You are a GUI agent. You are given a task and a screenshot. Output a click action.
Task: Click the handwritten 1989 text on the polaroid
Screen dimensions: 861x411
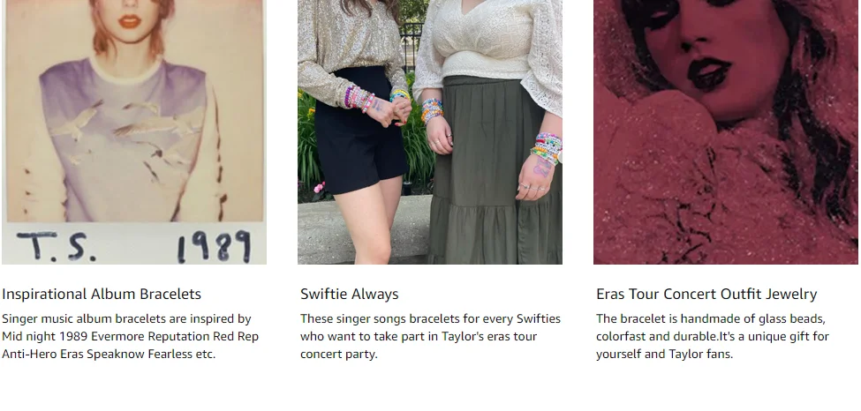215,246
